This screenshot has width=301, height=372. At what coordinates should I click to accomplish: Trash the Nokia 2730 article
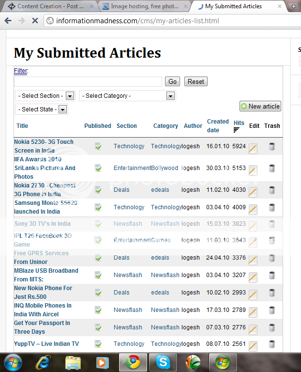point(272,190)
